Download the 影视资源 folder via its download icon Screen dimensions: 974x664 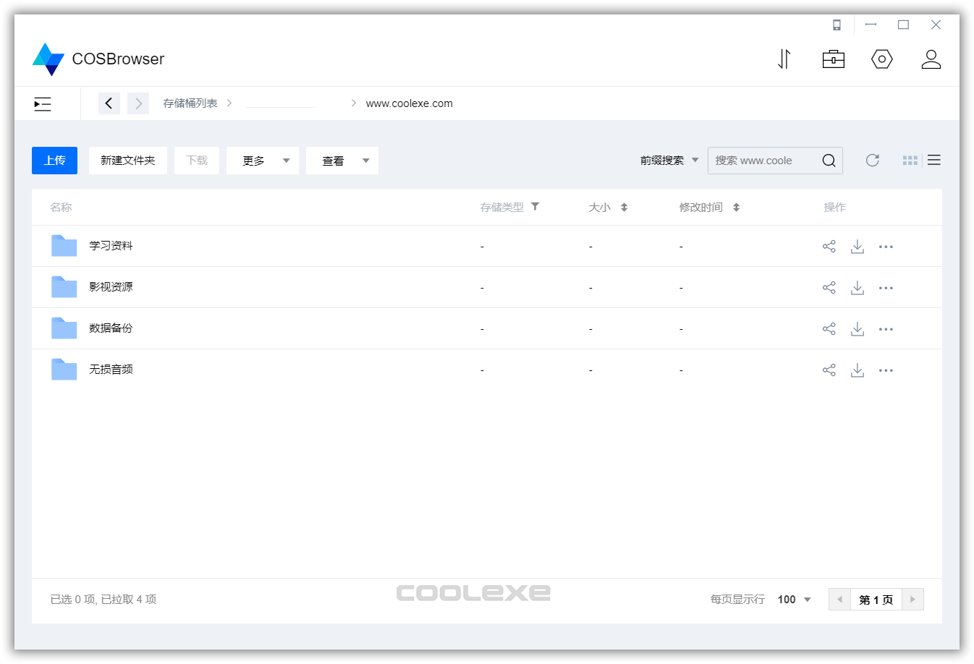click(x=857, y=287)
